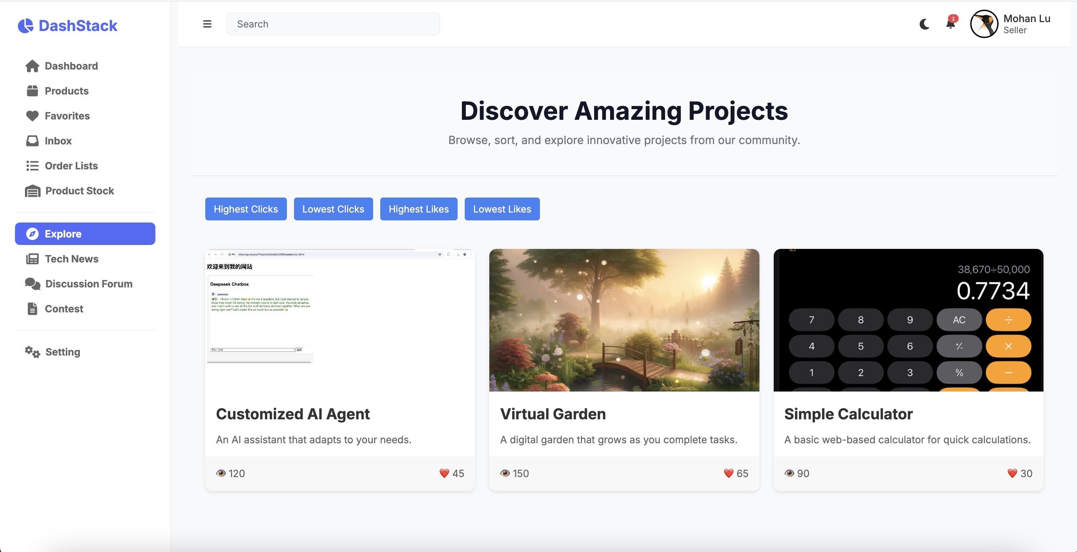Open Setting gears icon
Image resolution: width=1077 pixels, height=552 pixels.
[x=32, y=352]
